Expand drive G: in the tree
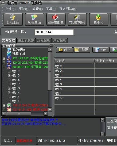 (9, 88)
